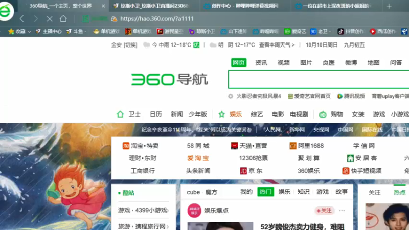Open 女装 nav item
The width and height of the screenshot is (409, 230).
[358, 114]
